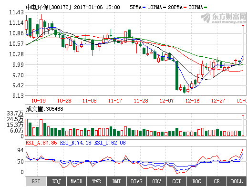Viewport: 247px width, 187px height.
Task: Click the blue 5PMA legend swatch
Action: (144, 8)
